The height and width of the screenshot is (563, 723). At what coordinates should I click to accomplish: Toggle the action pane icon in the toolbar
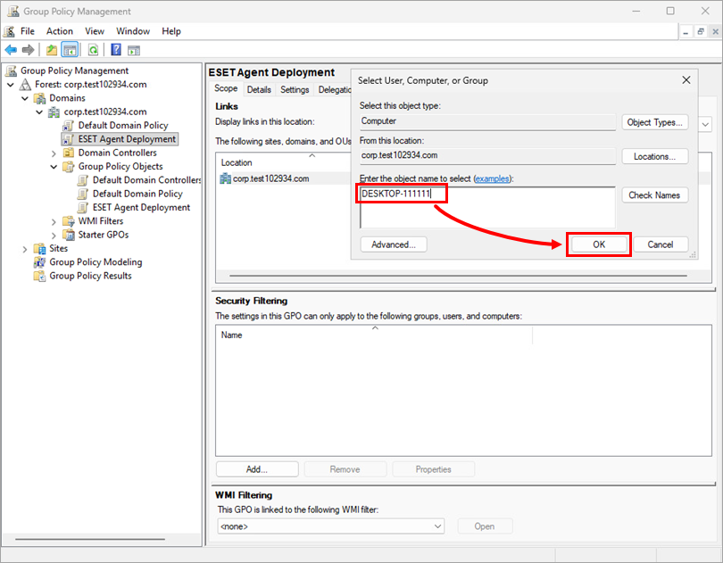point(131,49)
